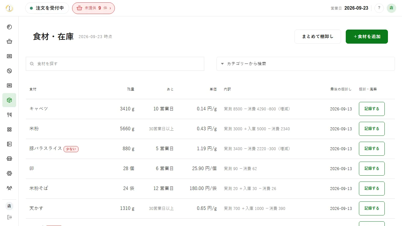This screenshot has width=402, height=226.
Task: Open the fork and knife menu icon
Action: click(x=9, y=115)
